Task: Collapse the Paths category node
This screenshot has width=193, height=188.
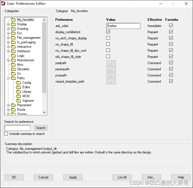Action: coord(8,78)
